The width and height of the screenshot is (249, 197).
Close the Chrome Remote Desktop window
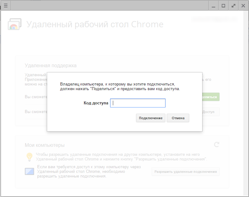[243, 6]
